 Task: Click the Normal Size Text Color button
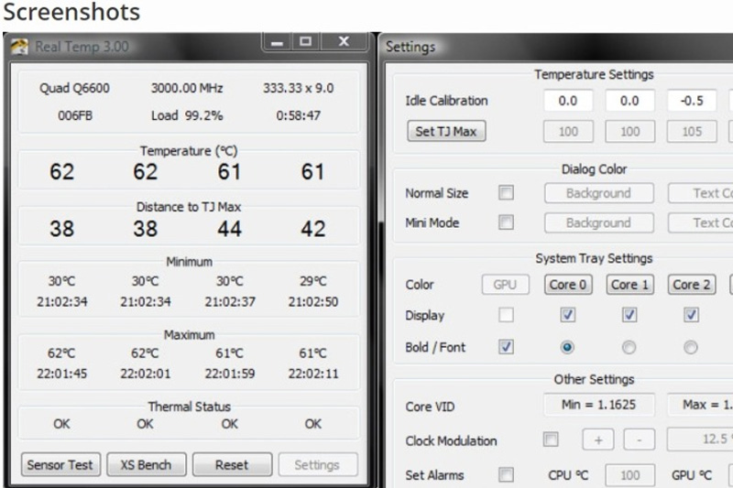coord(701,193)
